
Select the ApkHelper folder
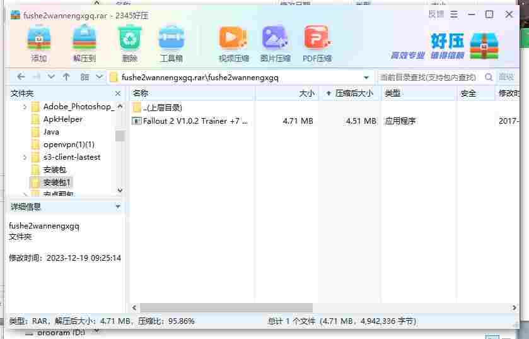63,119
